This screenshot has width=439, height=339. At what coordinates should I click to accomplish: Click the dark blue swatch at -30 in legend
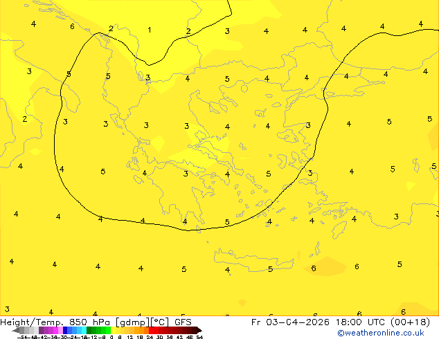pyautogui.click(x=65, y=330)
